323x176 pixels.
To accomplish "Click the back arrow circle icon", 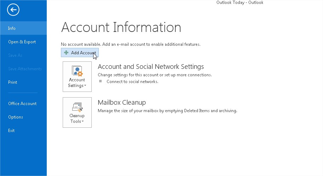I will point(13,10).
